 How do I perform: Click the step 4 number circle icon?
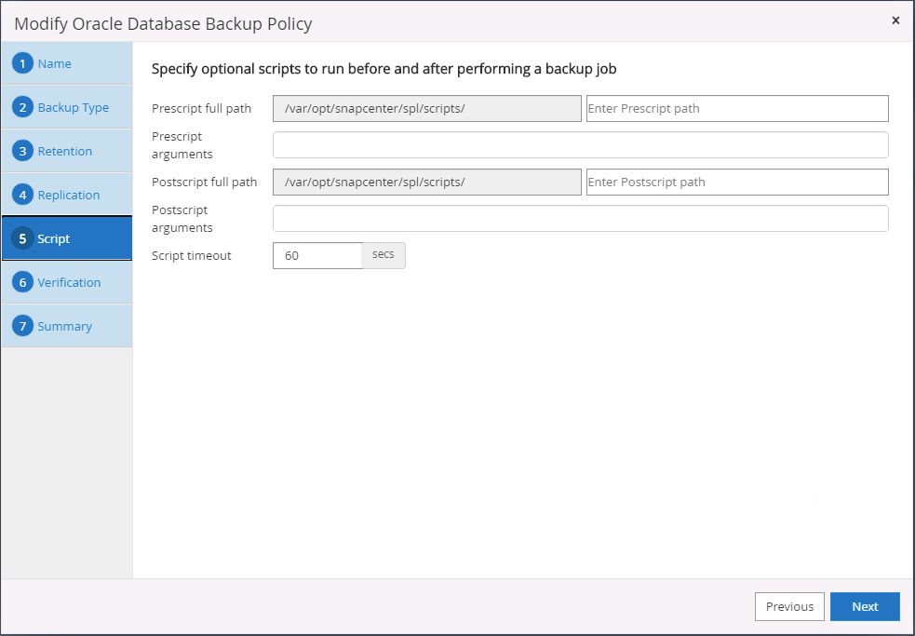[x=22, y=196]
